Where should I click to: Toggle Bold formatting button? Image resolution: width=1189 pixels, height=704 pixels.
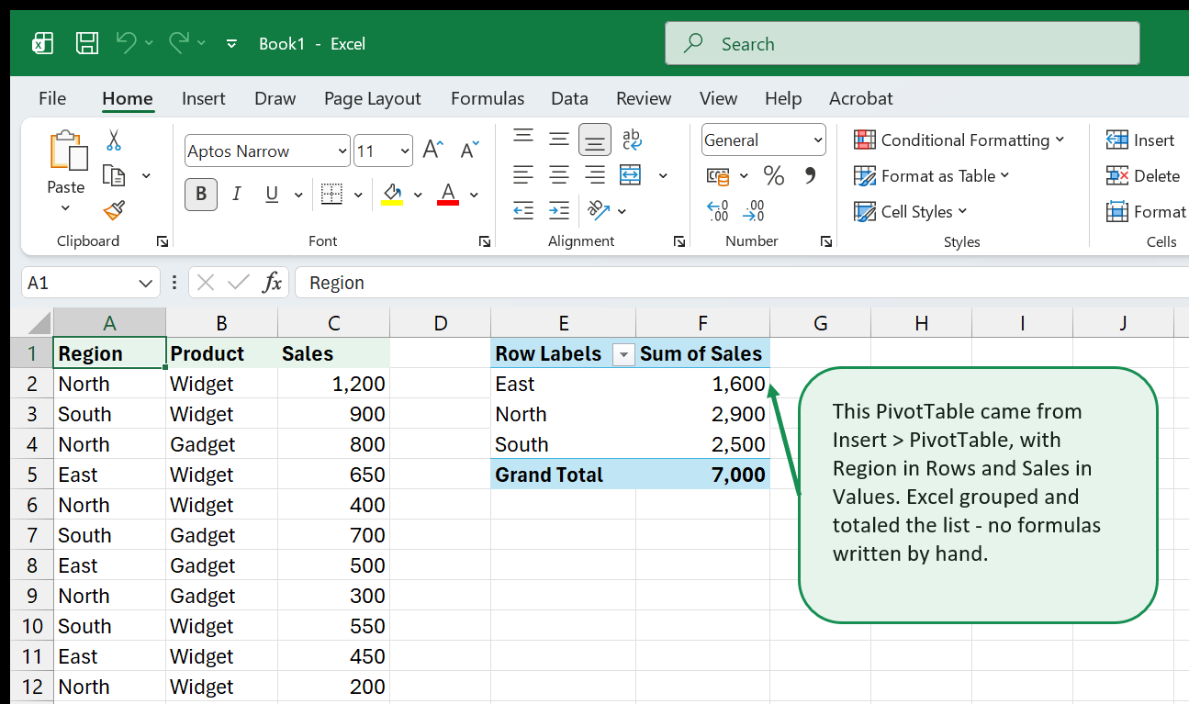click(x=201, y=194)
